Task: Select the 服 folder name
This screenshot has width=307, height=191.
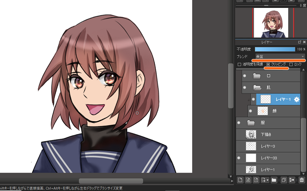Action: [x=263, y=123]
